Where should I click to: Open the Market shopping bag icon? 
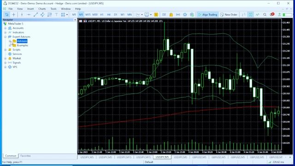coord(171,15)
